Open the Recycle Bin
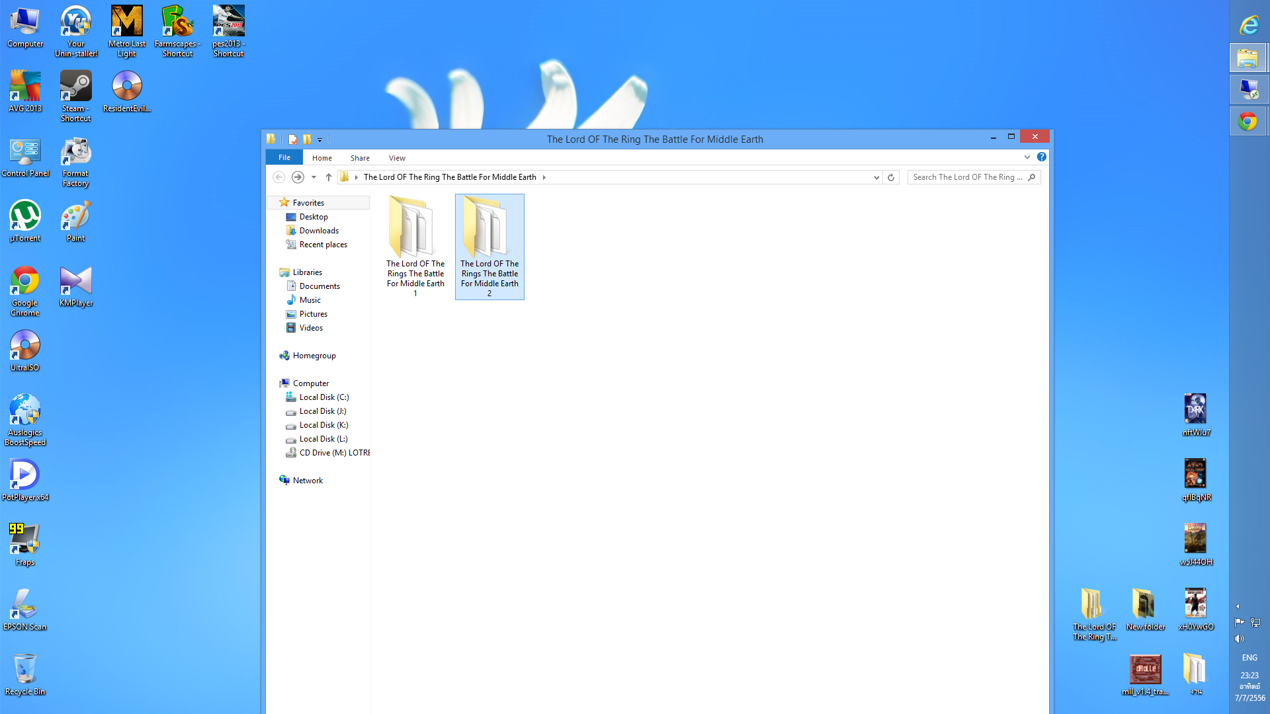Screen dimensions: 1270x714 point(25,673)
